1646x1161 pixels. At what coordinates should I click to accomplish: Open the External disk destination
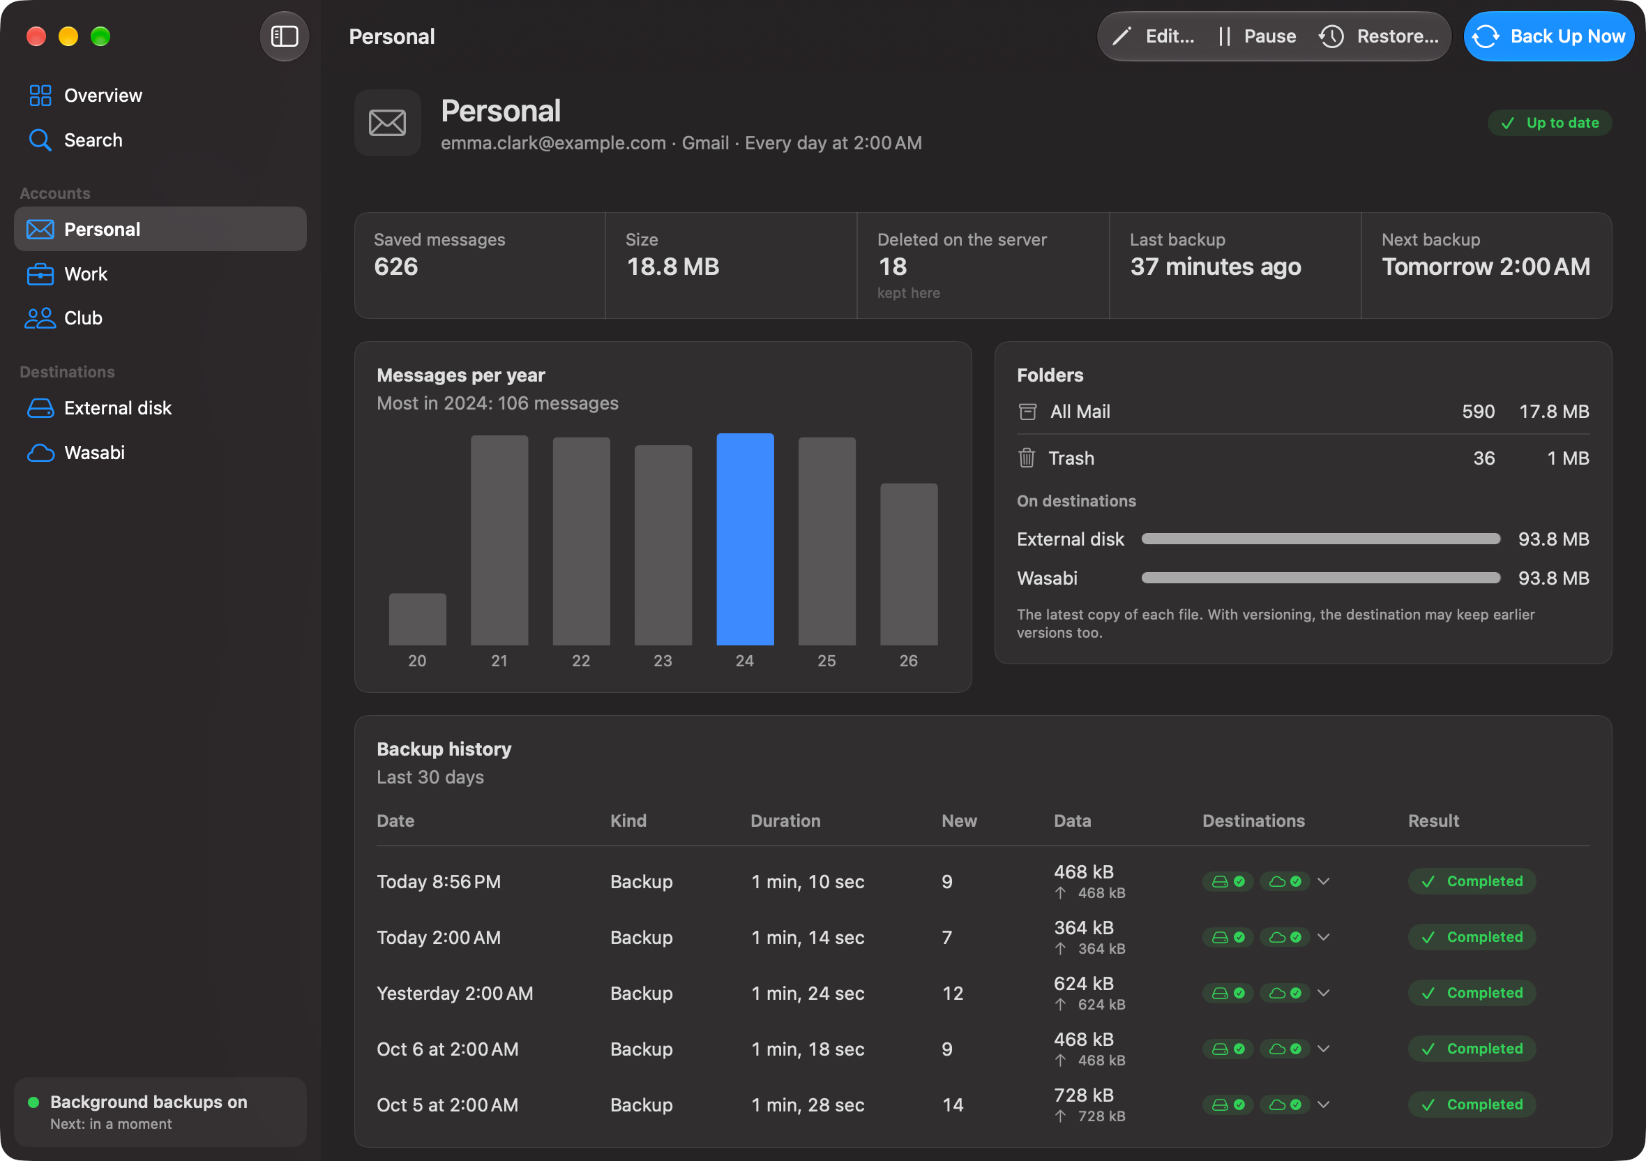click(x=160, y=408)
